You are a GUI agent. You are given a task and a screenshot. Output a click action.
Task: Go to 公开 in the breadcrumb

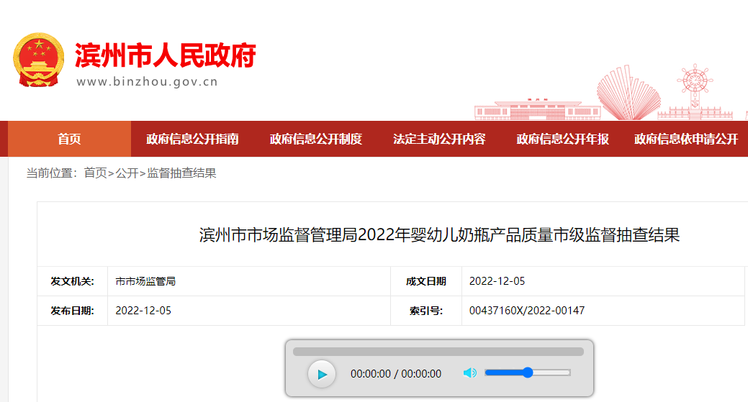[127, 173]
